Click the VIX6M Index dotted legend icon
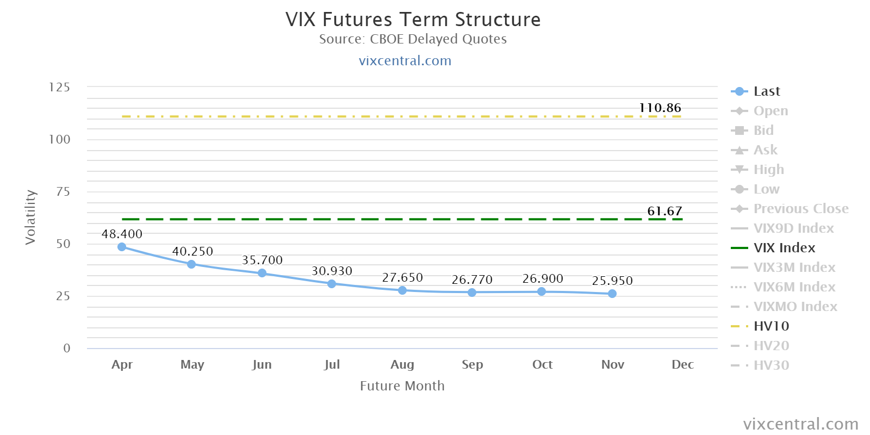The image size is (870, 435). tap(739, 287)
